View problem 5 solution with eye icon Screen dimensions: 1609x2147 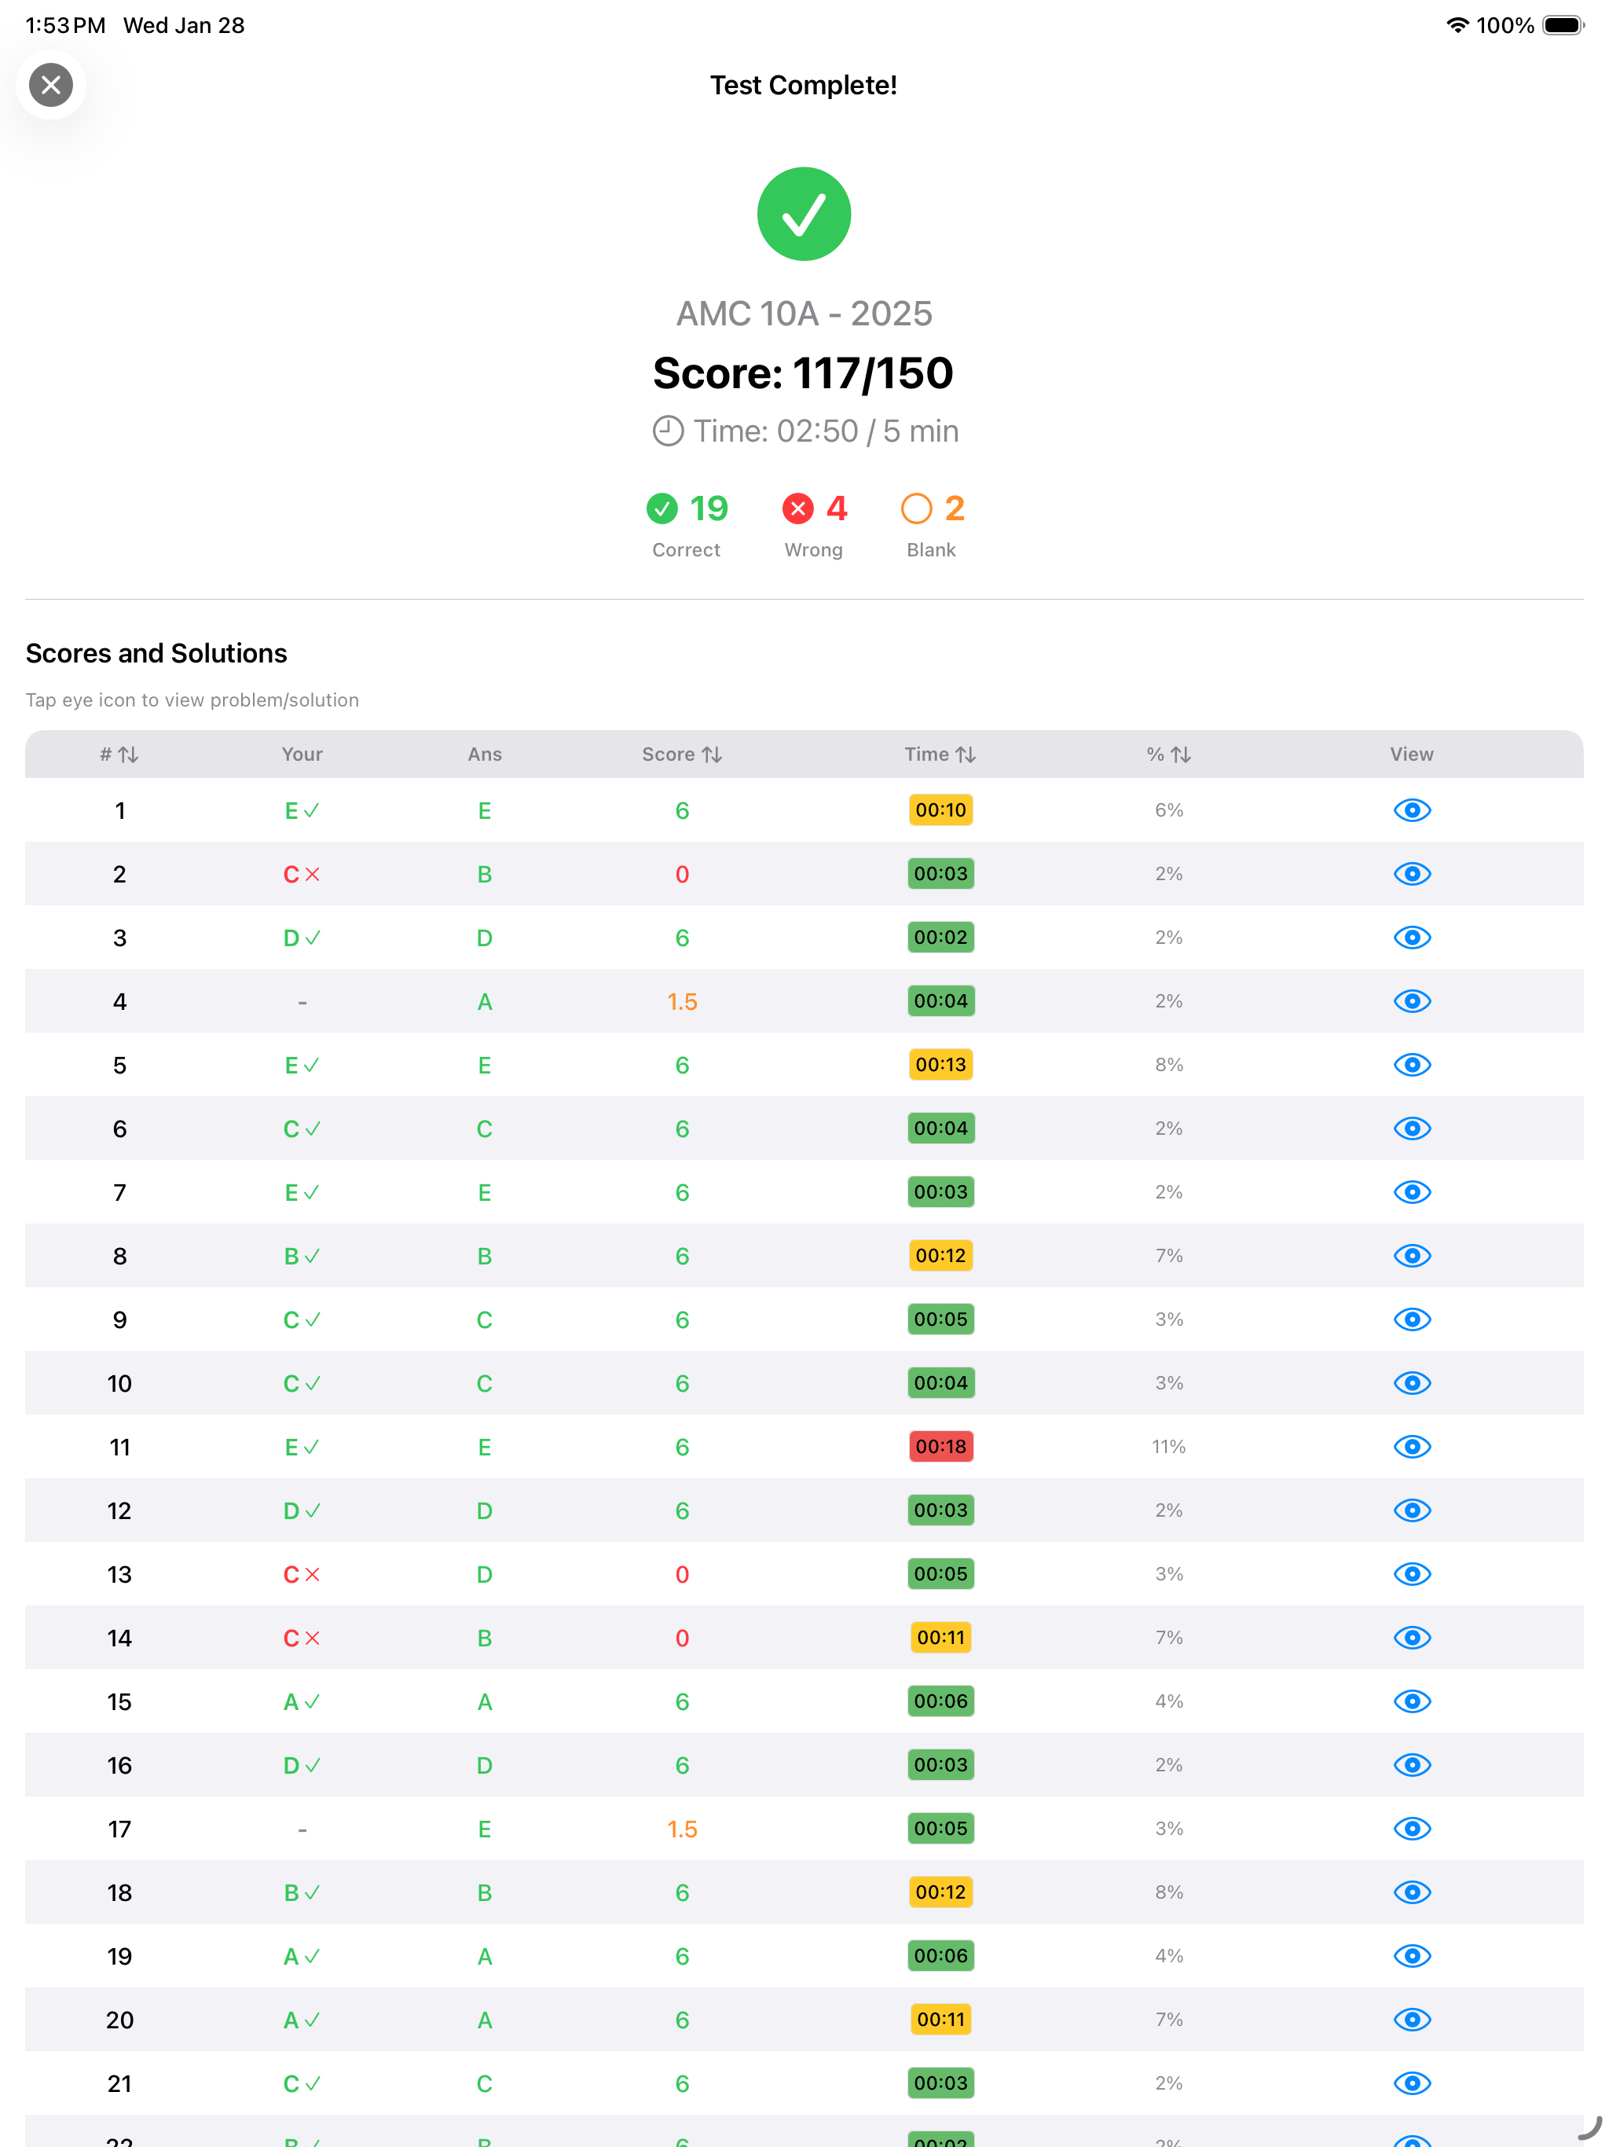[1412, 1066]
